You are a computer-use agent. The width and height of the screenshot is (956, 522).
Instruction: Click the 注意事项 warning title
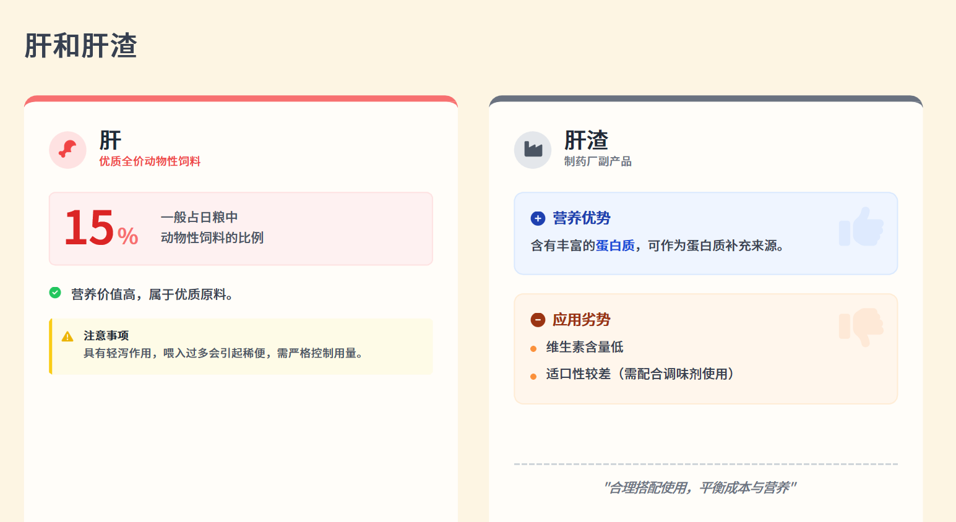tap(106, 336)
